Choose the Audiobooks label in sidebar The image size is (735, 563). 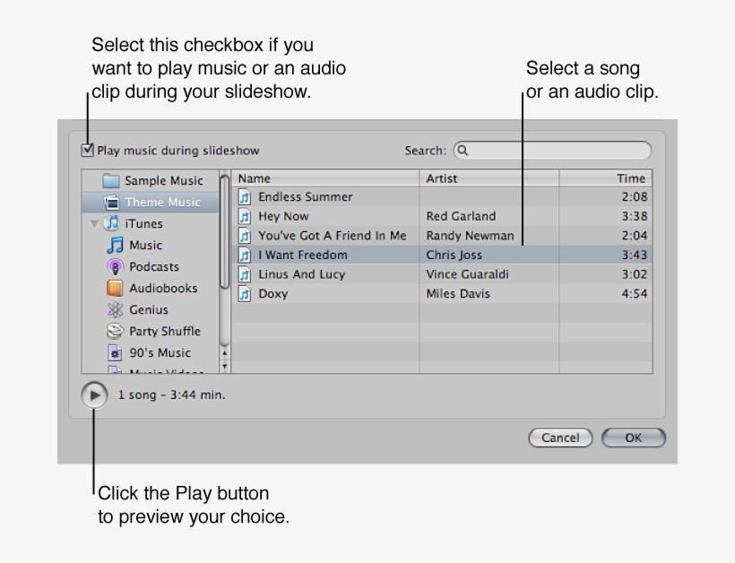[x=163, y=289]
